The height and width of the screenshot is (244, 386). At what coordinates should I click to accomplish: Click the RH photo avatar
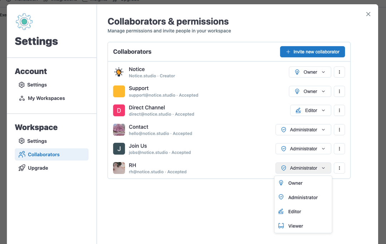point(119,168)
